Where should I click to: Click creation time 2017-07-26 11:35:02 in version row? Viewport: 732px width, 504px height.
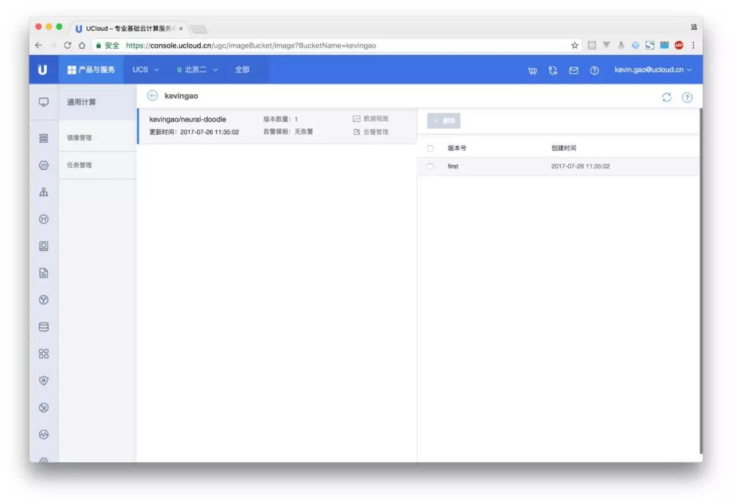[x=580, y=166]
